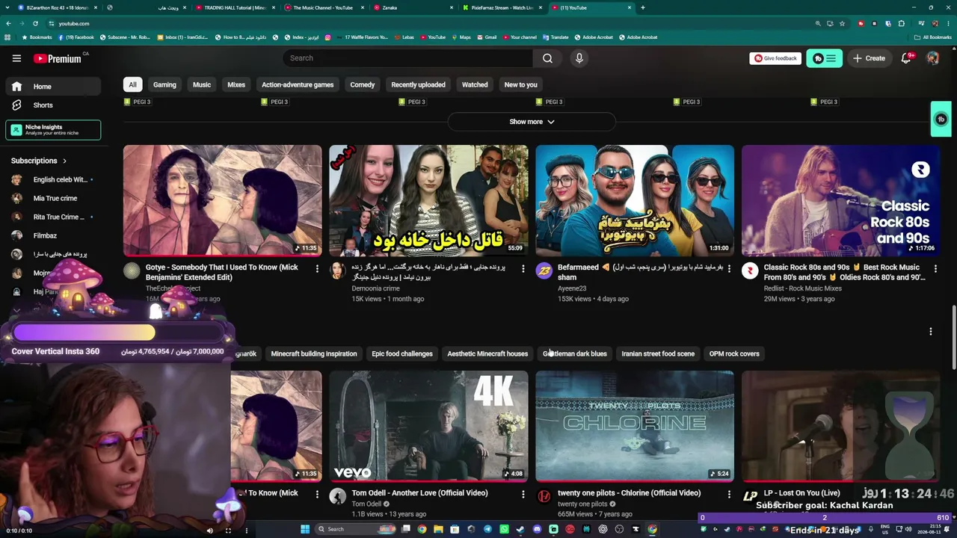Click the Ayeene23 channel avatar
Image resolution: width=957 pixels, height=538 pixels.
tap(544, 270)
